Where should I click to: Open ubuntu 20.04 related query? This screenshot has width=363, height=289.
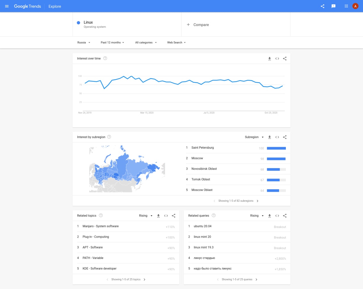tap(237, 226)
